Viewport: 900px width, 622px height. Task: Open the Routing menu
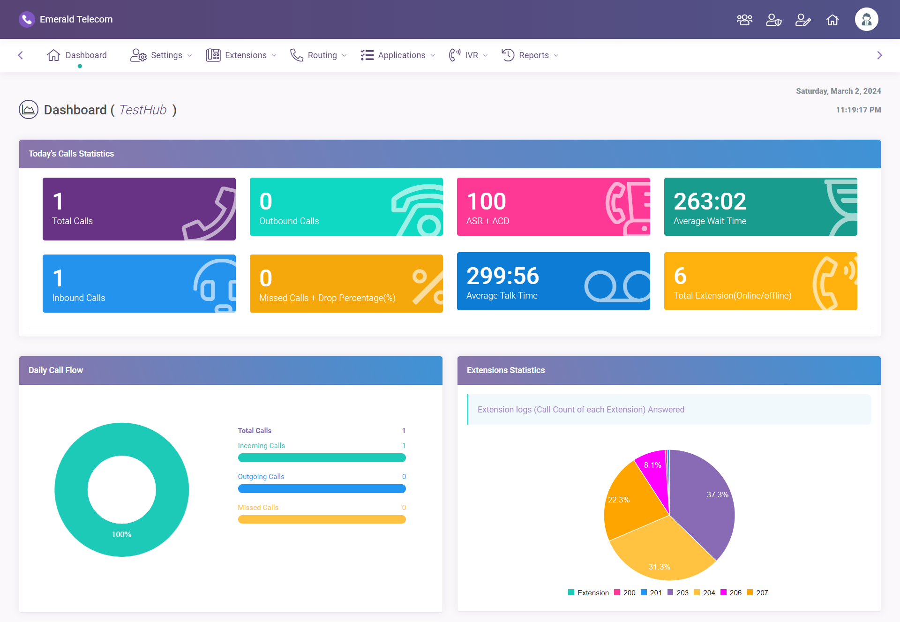click(x=318, y=55)
